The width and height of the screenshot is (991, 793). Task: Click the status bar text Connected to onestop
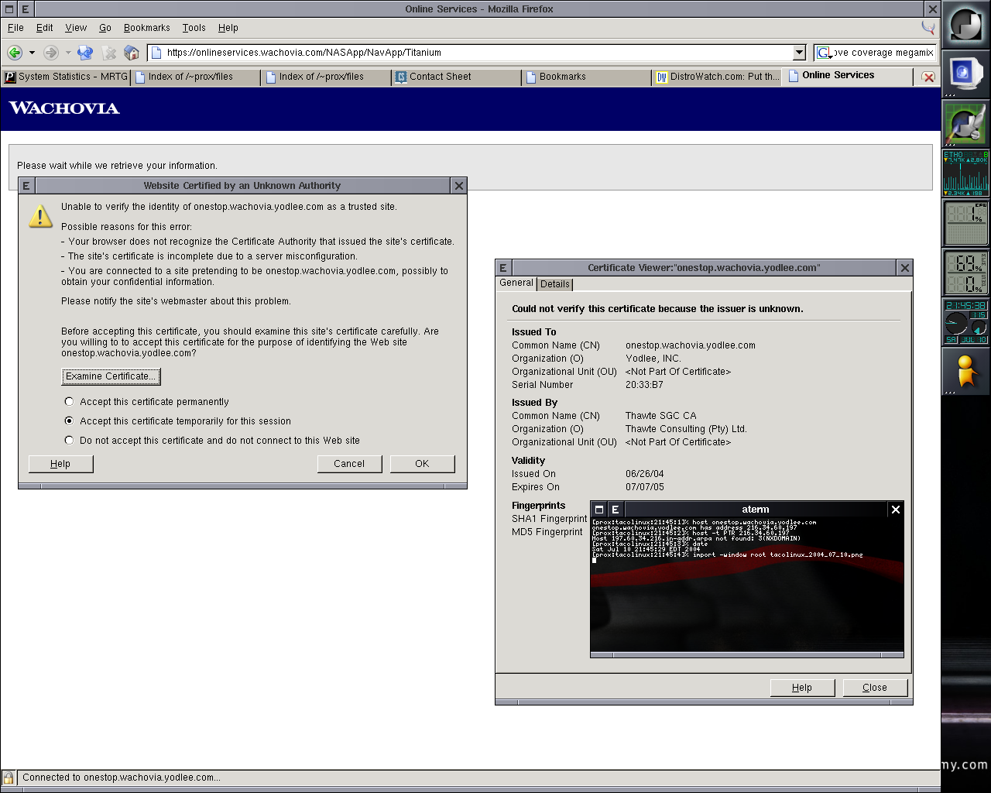pos(122,778)
